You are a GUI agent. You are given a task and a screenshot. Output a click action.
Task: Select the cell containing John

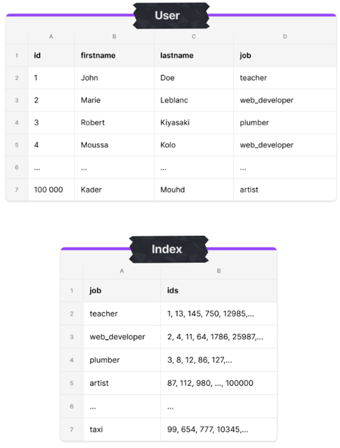[x=114, y=78]
